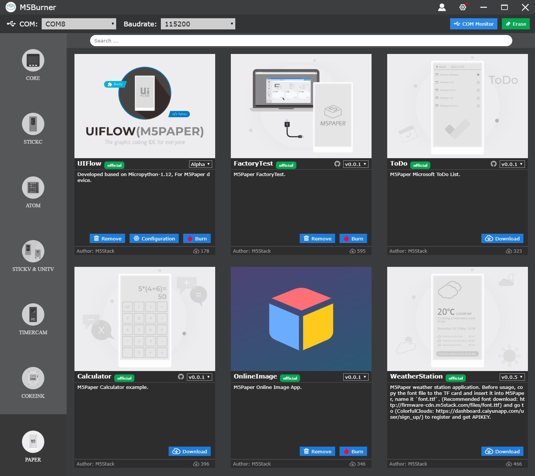Click 'M5Paper Microsoft ToDo List.' description
Image resolution: width=535 pixels, height=476 pixels.
coord(425,174)
